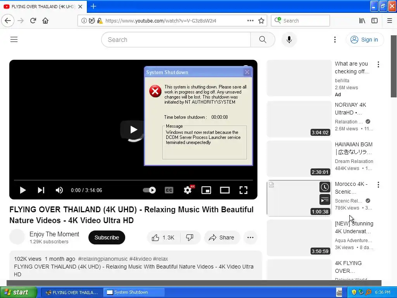Select FLYING OVER THAILA... taskbar button
Image resolution: width=397 pixels, height=298 pixels.
(72, 293)
